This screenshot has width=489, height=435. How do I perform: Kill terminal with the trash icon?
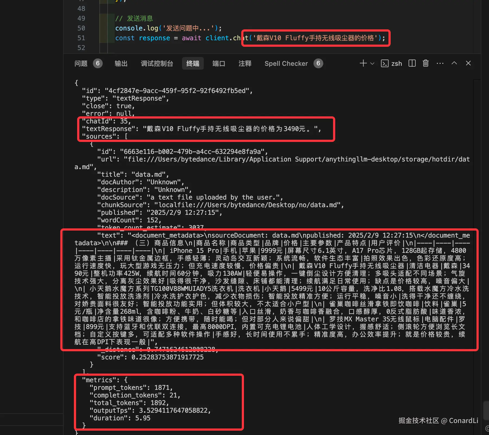click(426, 63)
